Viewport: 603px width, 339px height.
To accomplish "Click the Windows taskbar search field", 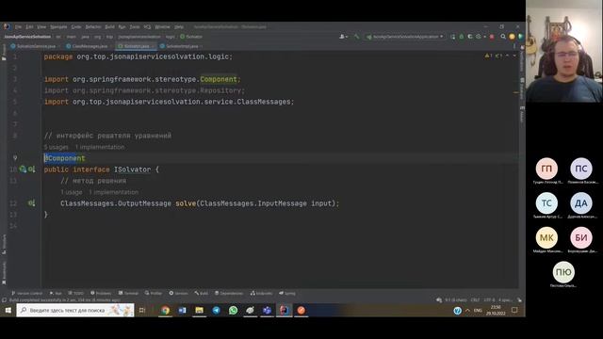I will pos(75,310).
